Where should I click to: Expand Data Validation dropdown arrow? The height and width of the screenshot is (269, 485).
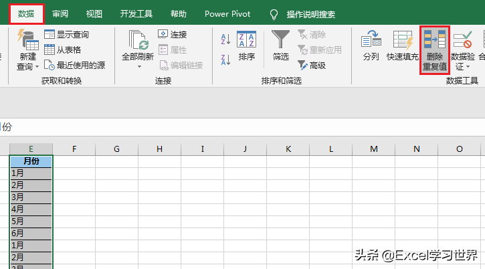(x=468, y=66)
